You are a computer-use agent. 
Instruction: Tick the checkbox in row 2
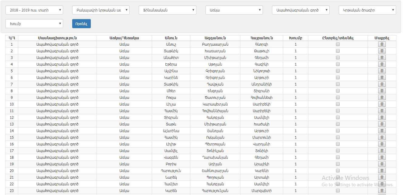point(338,51)
